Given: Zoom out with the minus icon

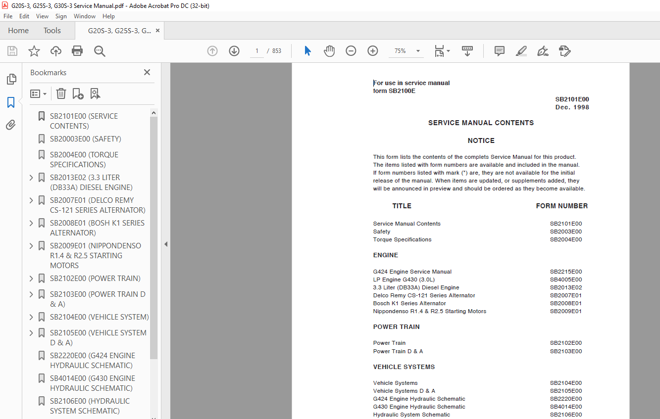Looking at the screenshot, I should pos(351,51).
